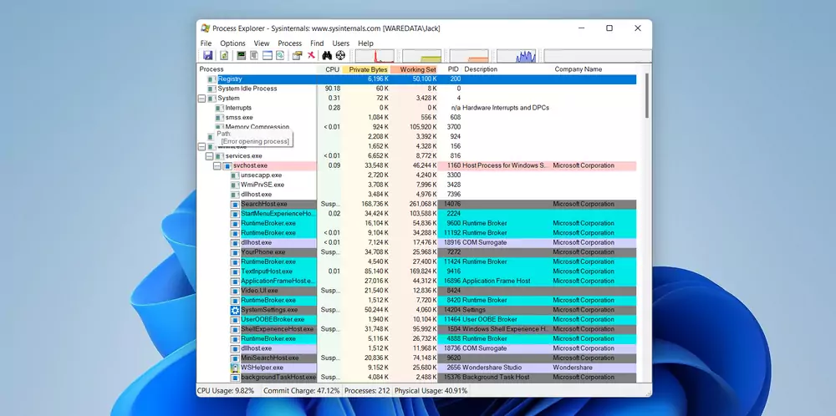Click the SystemSettings.exe gear icon
This screenshot has height=416, width=836.
(235, 310)
